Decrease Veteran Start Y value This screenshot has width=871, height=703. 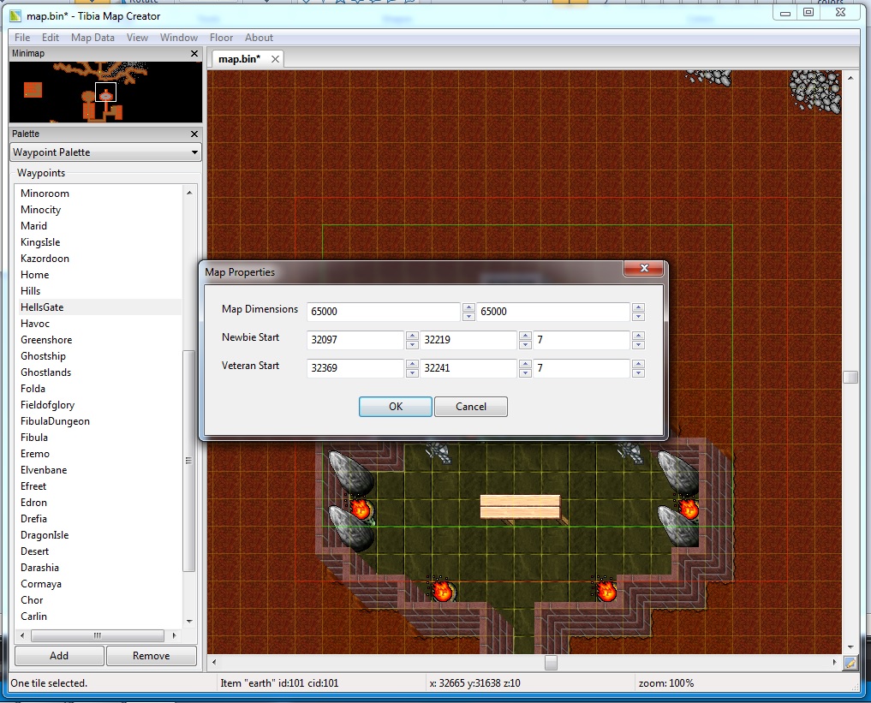click(525, 373)
